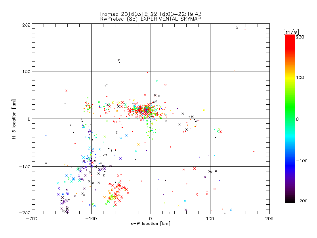317x238 pixels.
Task: Click the colorbar label '0'
Action: (297, 119)
